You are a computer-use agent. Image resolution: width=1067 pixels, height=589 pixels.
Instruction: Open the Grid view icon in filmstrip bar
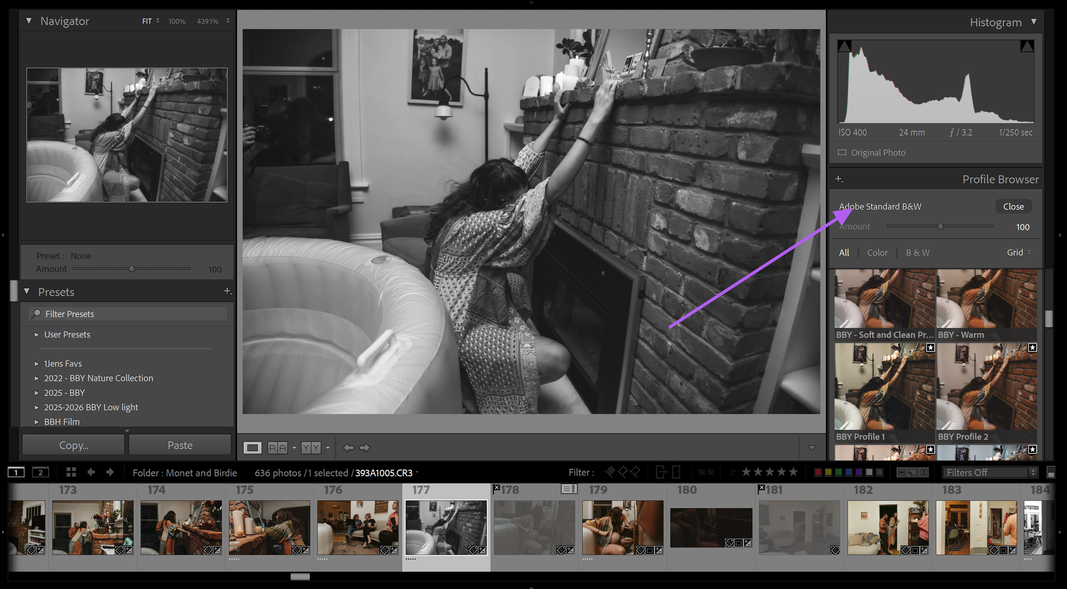click(x=71, y=472)
